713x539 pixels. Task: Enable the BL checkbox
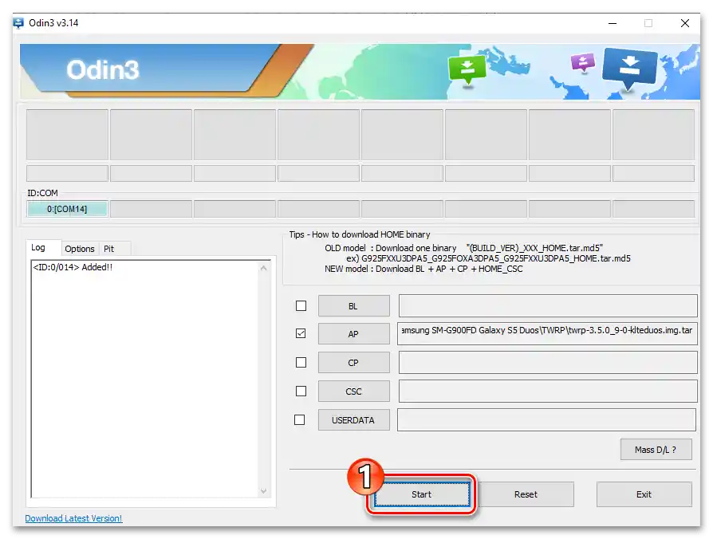point(301,305)
